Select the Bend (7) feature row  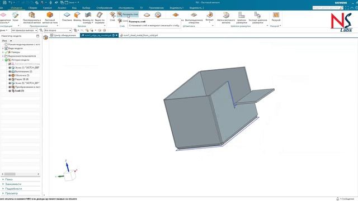pos(20,91)
